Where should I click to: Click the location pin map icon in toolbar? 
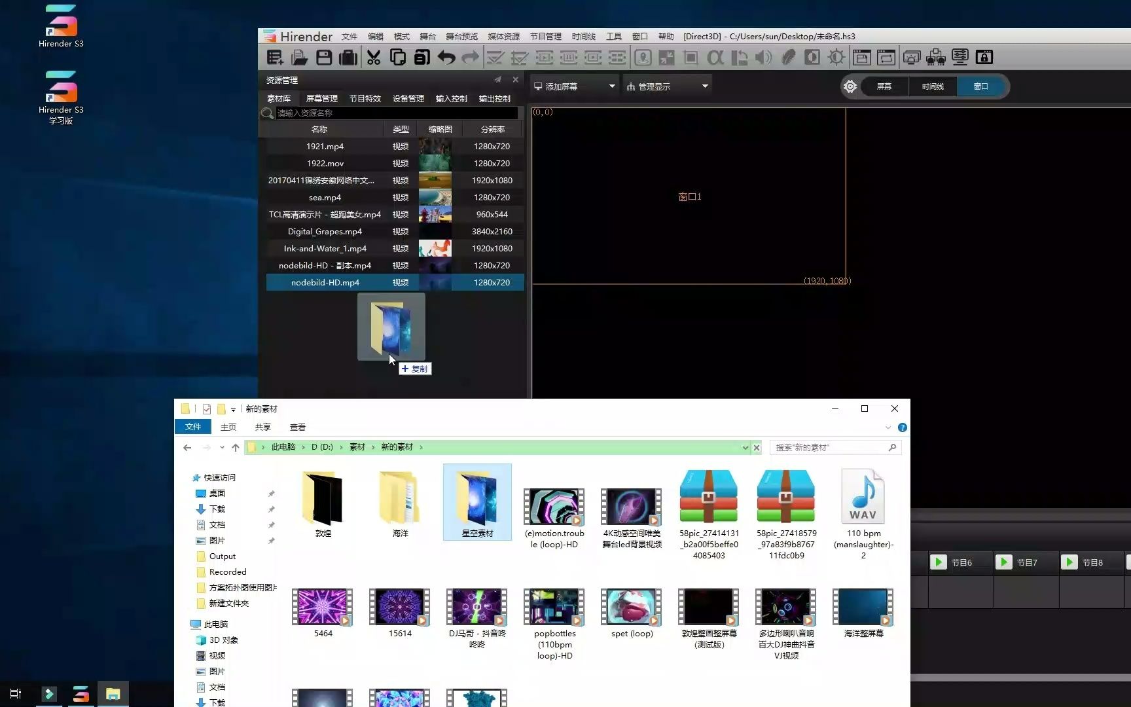[x=643, y=58]
